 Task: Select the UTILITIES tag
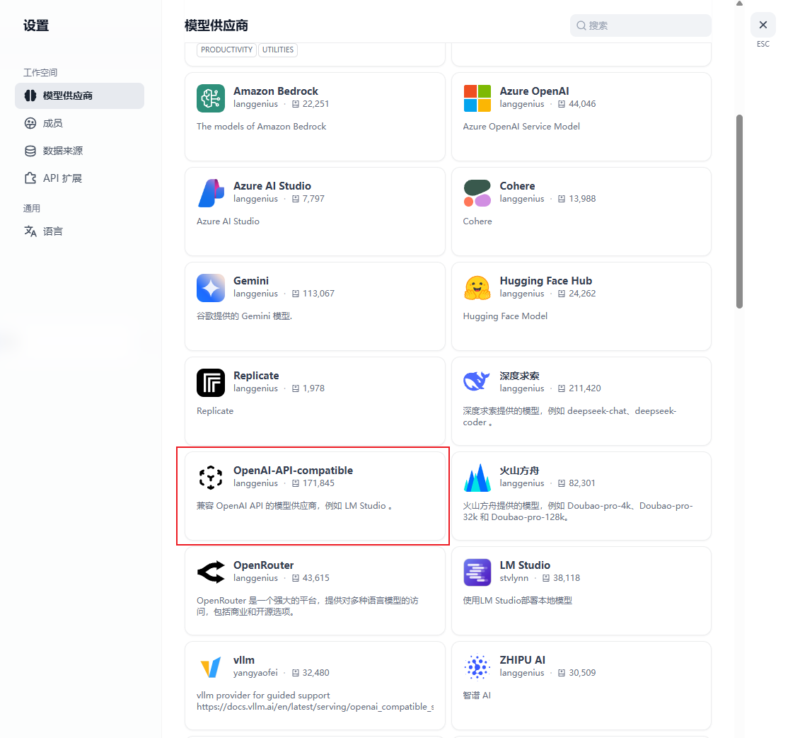[278, 50]
